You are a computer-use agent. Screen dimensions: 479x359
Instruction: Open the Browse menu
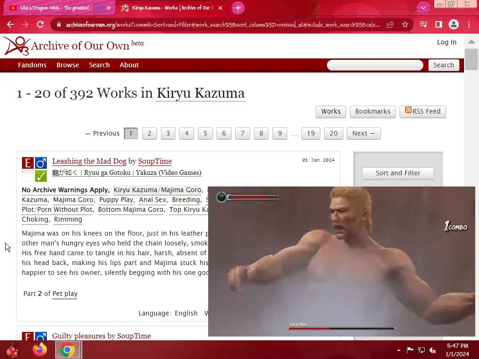point(67,65)
